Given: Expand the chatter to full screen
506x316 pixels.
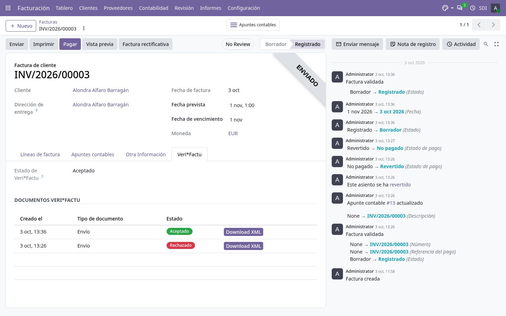Looking at the screenshot, I should 497,44.
